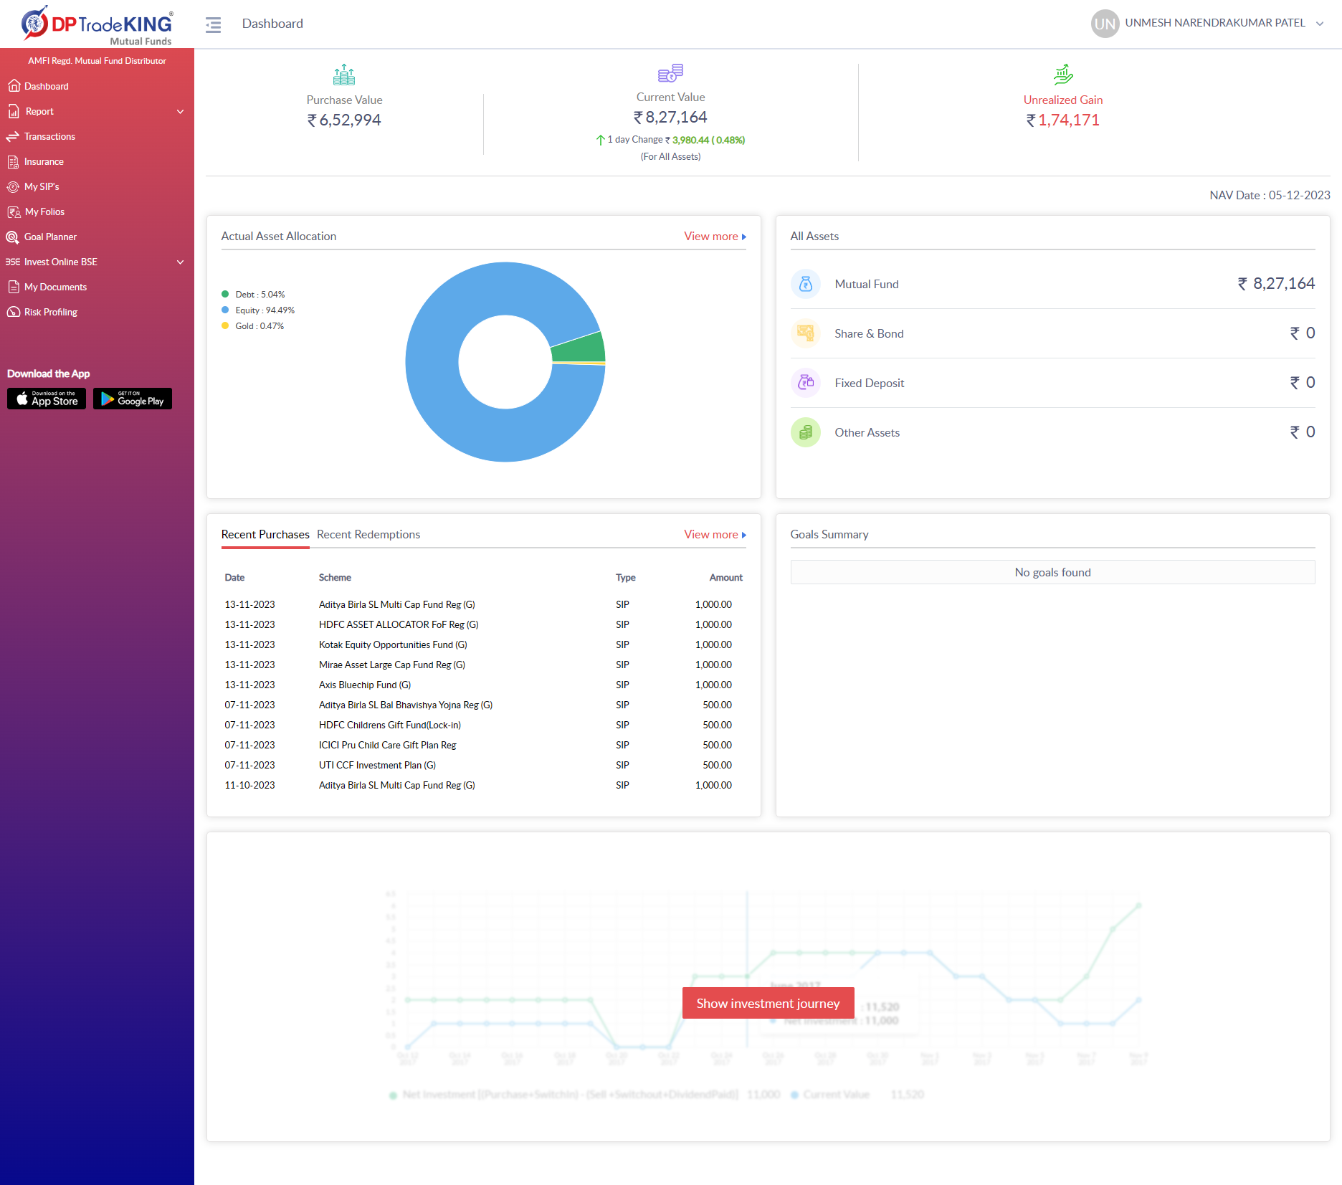This screenshot has width=1342, height=1185.
Task: Click the Dashboard home icon in sidebar
Action: [x=14, y=86]
